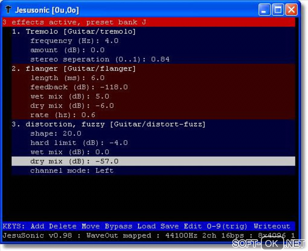
Task: Click highlighted dry mix (dB) -57.0 row
Action: pyautogui.click(x=153, y=161)
